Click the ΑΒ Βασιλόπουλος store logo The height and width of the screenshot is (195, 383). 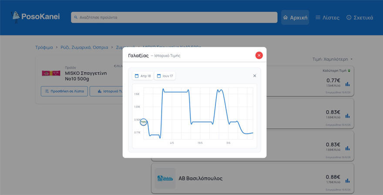point(165,178)
